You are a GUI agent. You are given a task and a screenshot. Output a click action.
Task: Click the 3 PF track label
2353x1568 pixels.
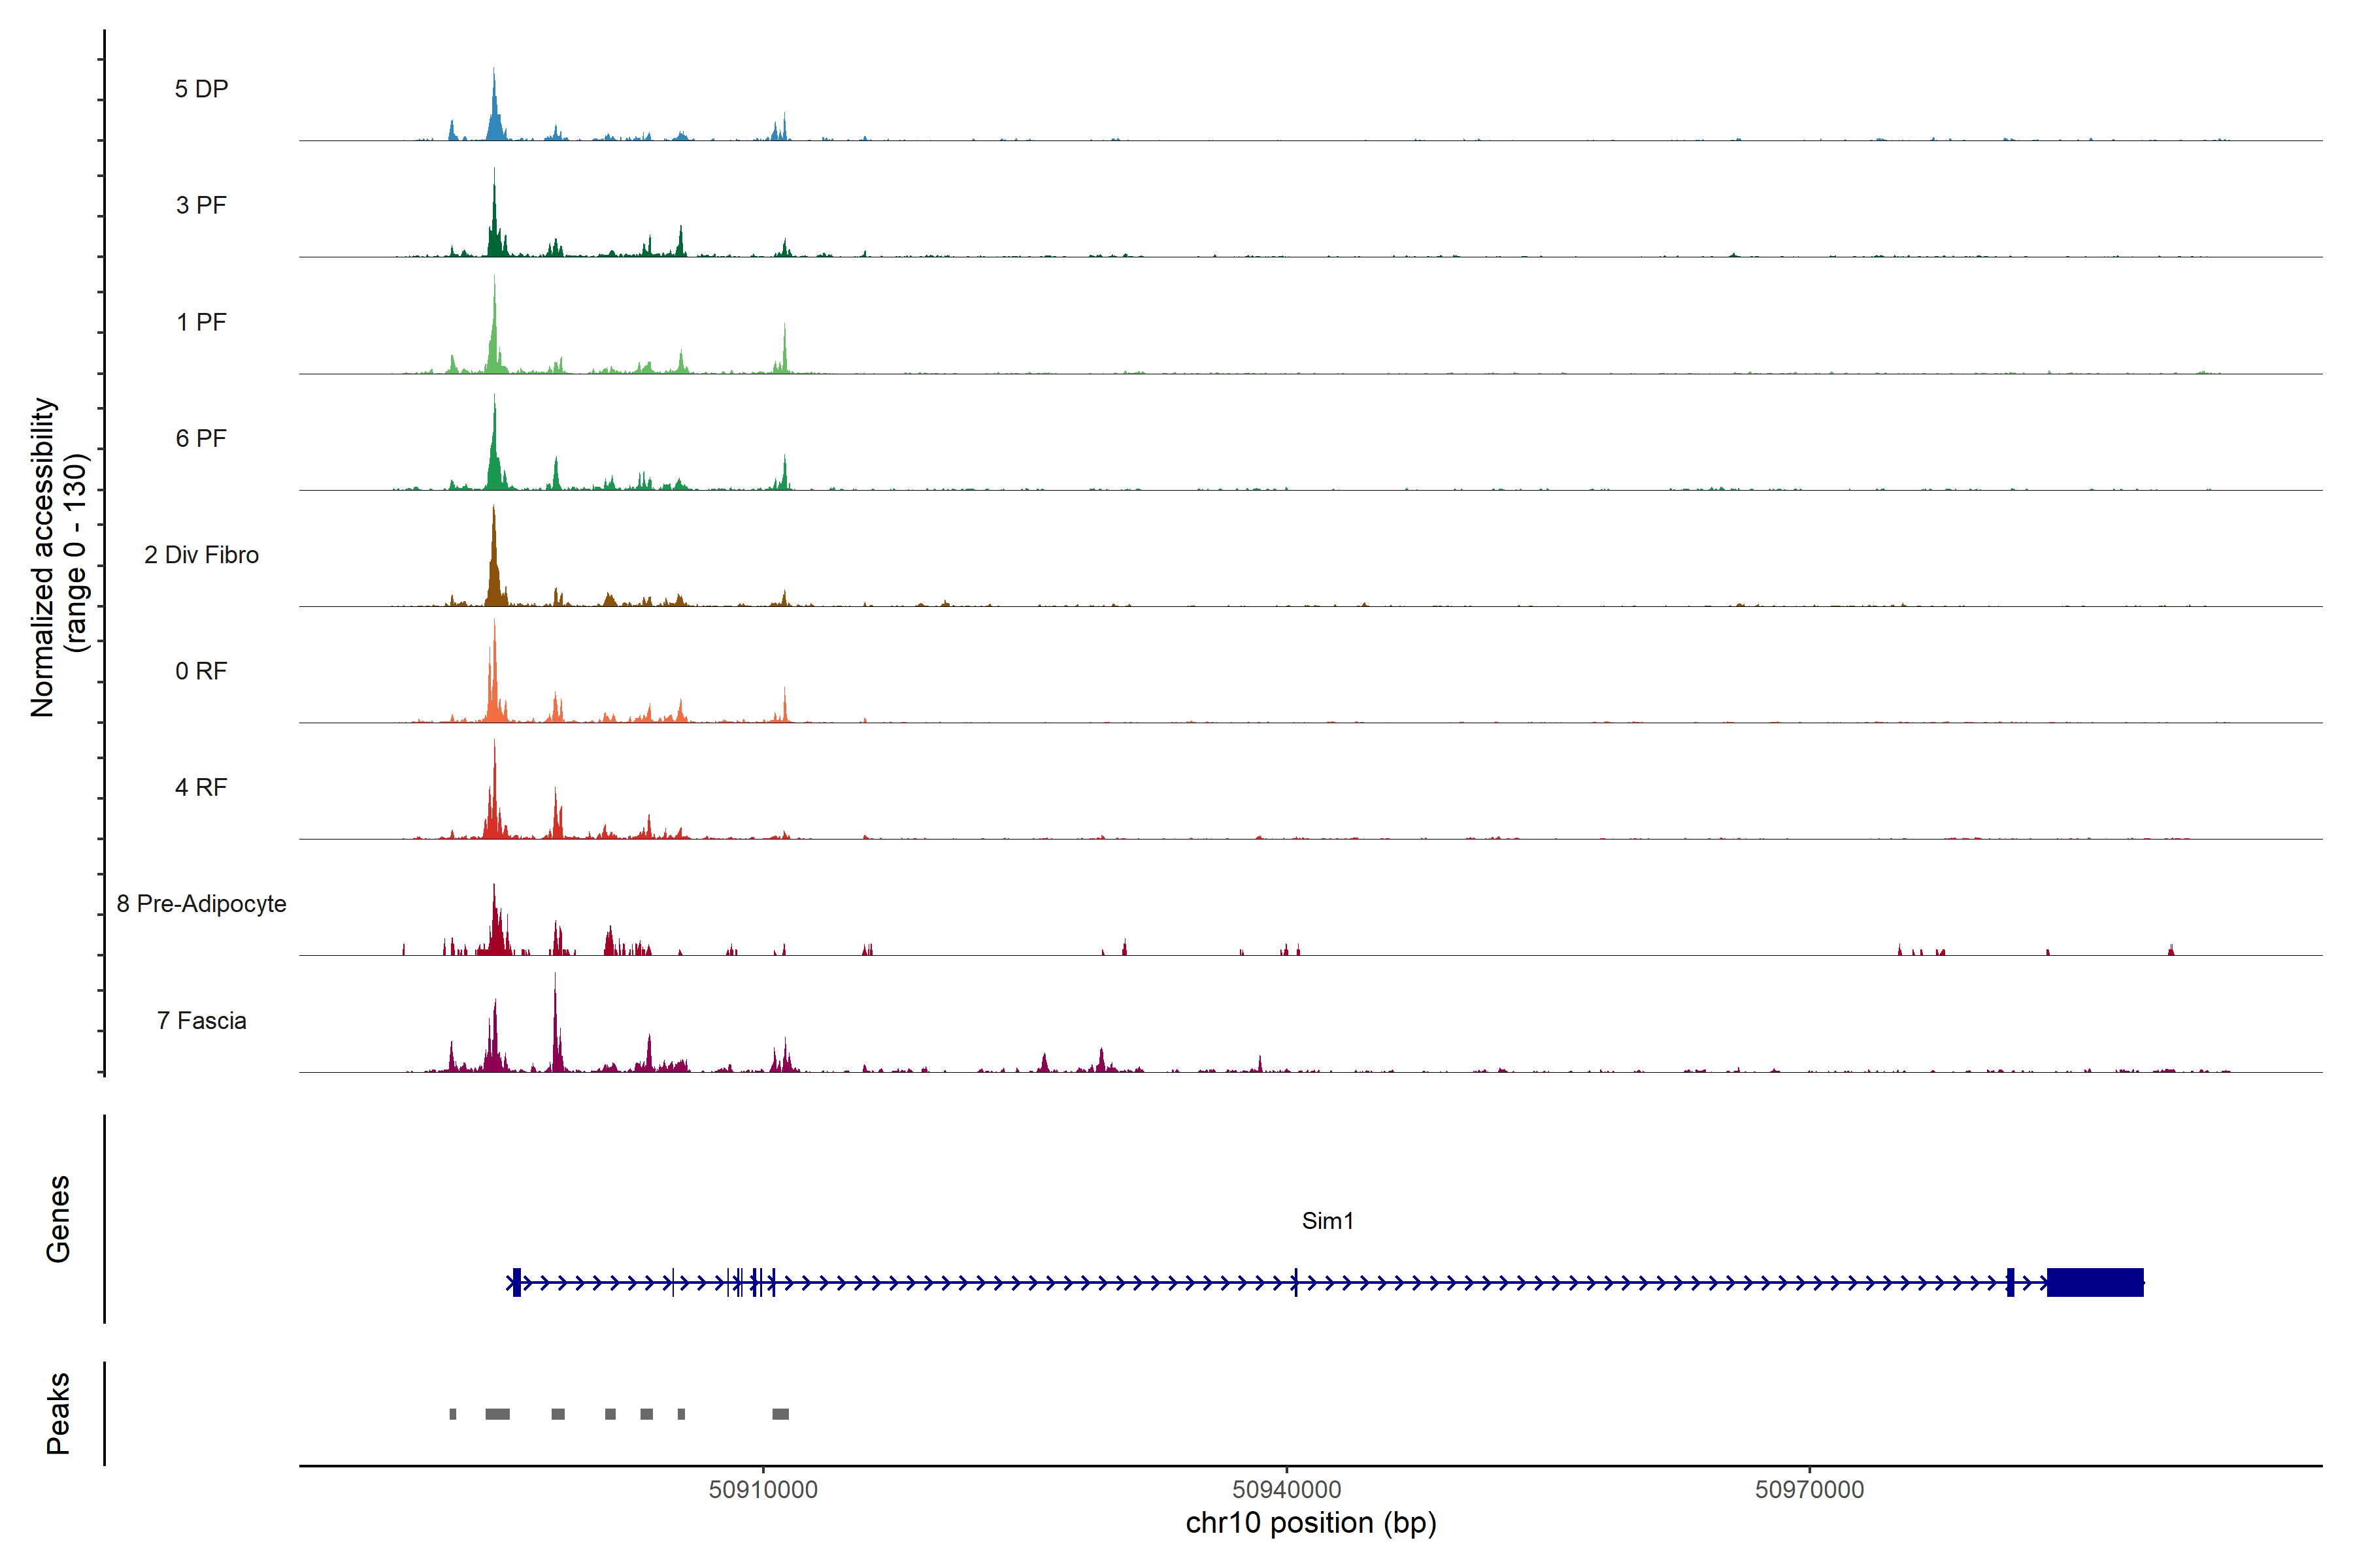coord(201,205)
